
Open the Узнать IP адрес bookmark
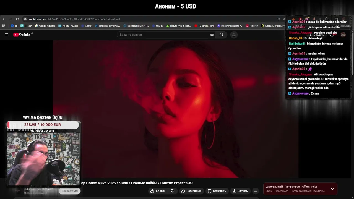(68, 26)
